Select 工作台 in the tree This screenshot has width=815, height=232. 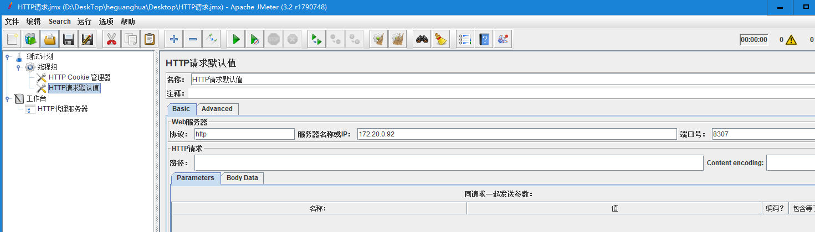(36, 98)
